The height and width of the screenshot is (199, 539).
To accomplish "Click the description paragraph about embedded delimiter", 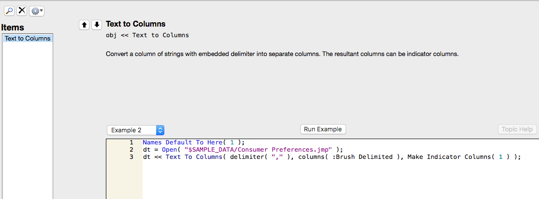I will (282, 54).
